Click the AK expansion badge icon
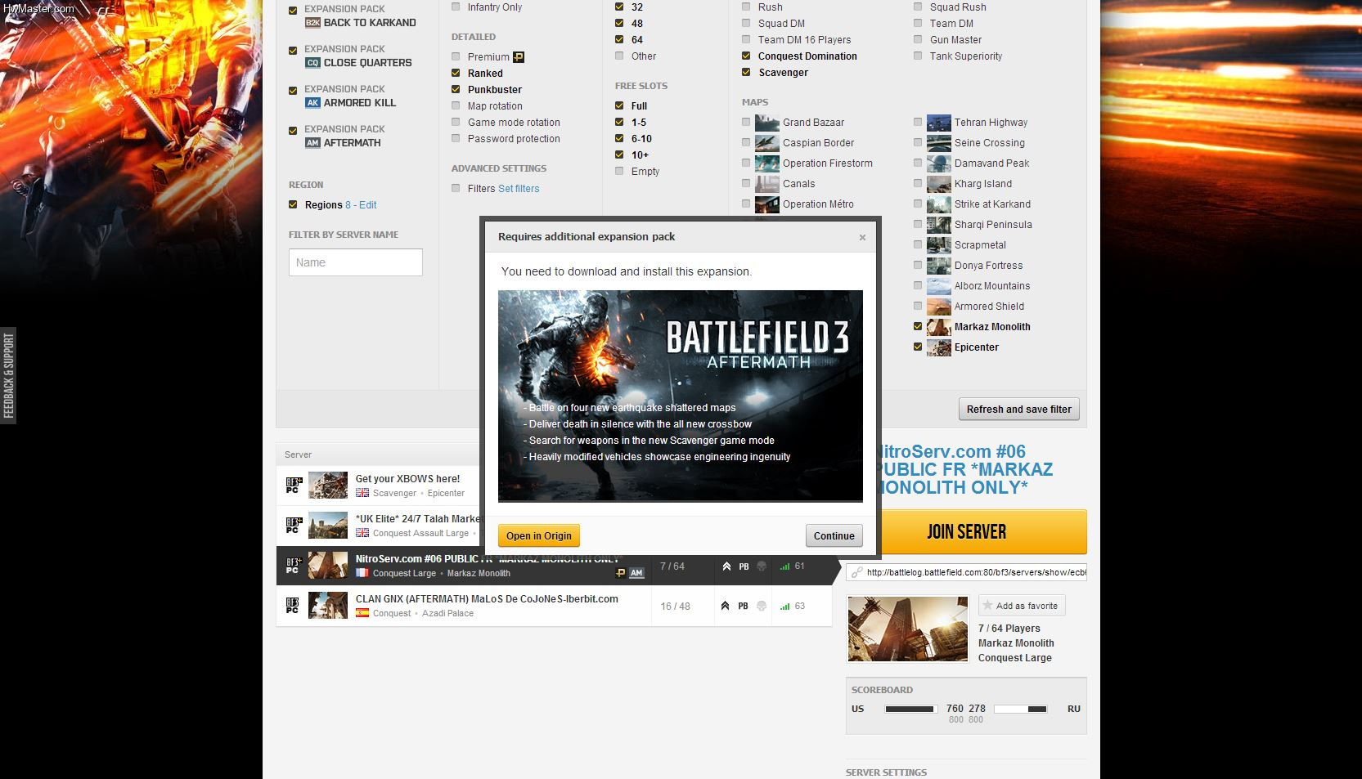This screenshot has height=779, width=1362. click(312, 103)
